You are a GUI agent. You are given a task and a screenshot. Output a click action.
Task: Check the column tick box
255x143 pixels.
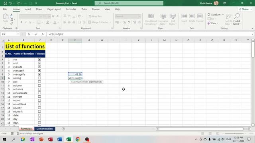point(39,85)
